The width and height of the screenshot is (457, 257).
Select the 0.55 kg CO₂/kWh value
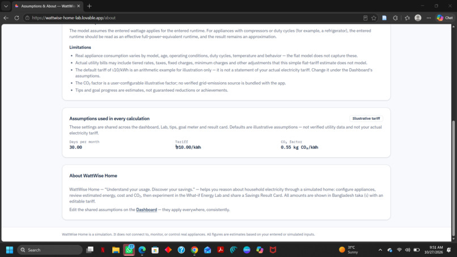coord(299,148)
